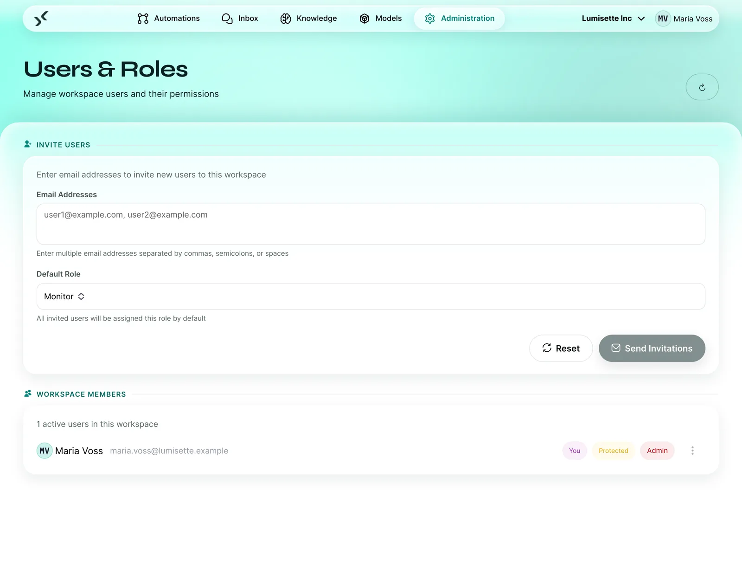The width and height of the screenshot is (742, 580).
Task: Open the Maria Voss user menu in navbar
Action: (684, 19)
